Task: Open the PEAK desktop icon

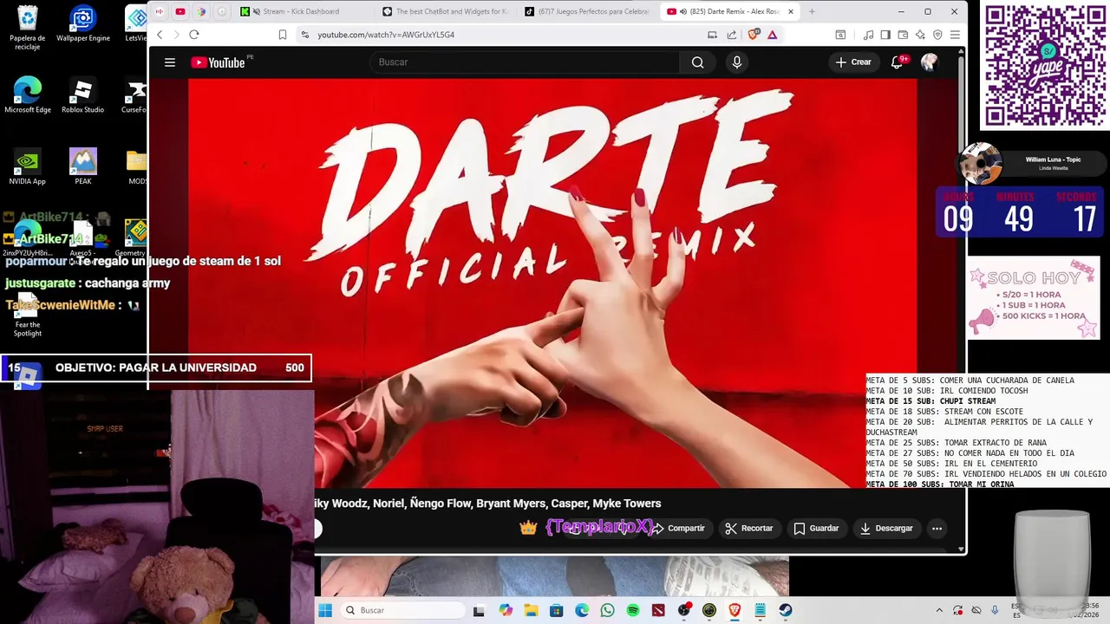Action: (83, 167)
